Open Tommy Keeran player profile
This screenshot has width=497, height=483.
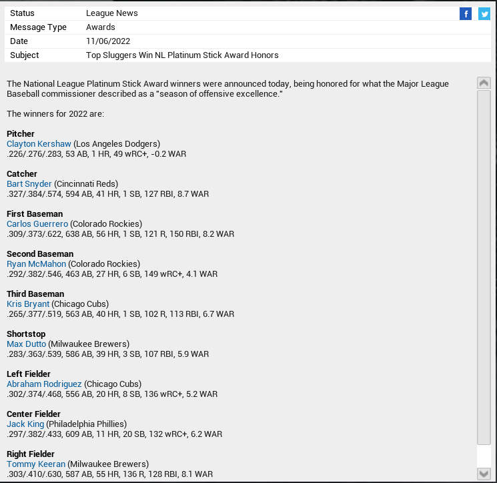(36, 464)
